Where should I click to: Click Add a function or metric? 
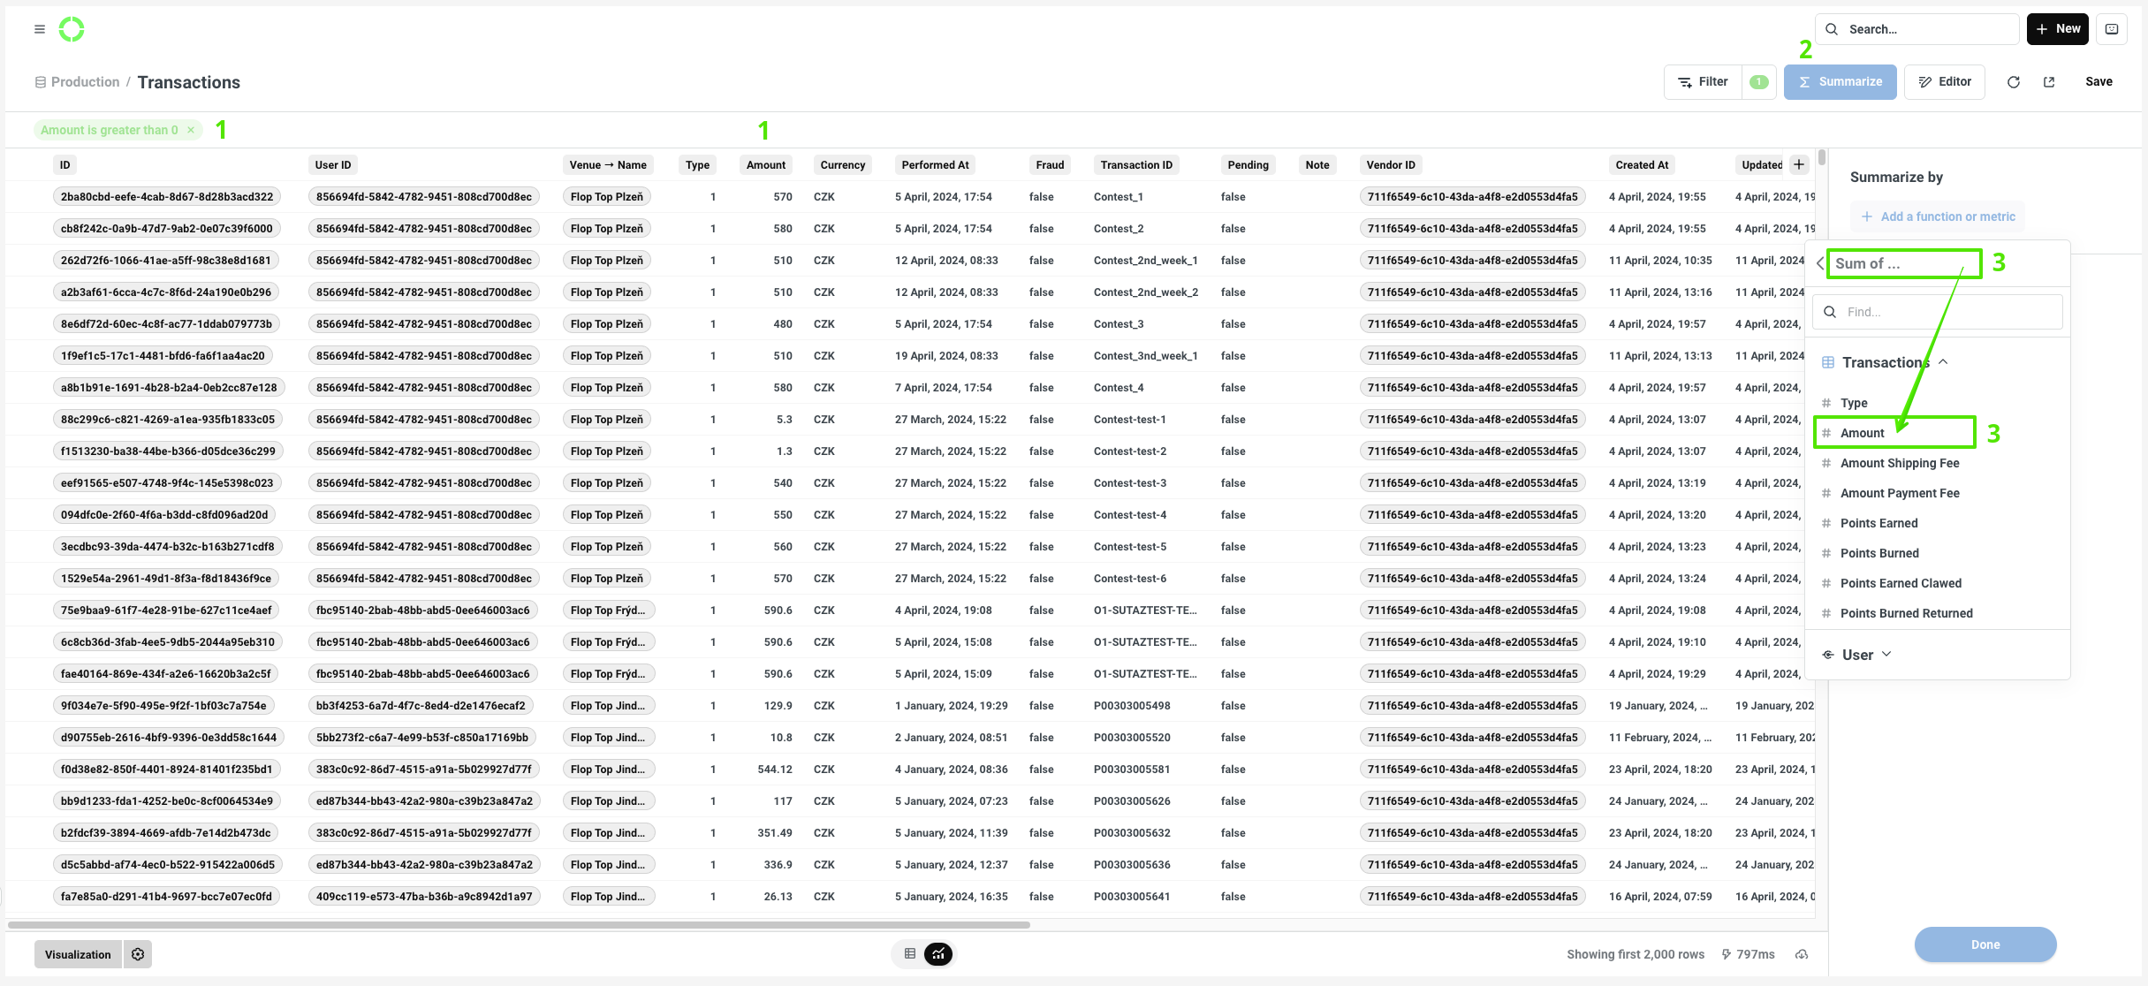(1938, 216)
